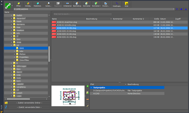The image size is (189, 113).
Task: Expand the Projektliste folder node
Action: pyautogui.click(x=15, y=57)
